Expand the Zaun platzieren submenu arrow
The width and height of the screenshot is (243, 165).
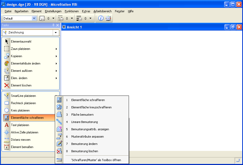click(56, 49)
